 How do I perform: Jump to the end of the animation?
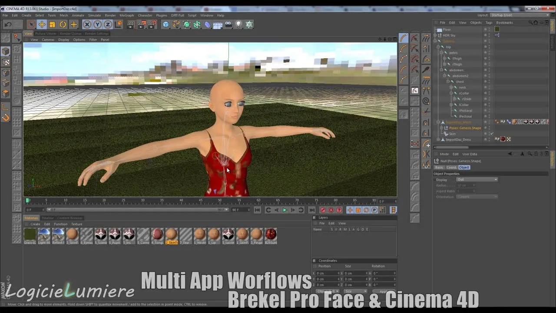pyautogui.click(x=312, y=210)
